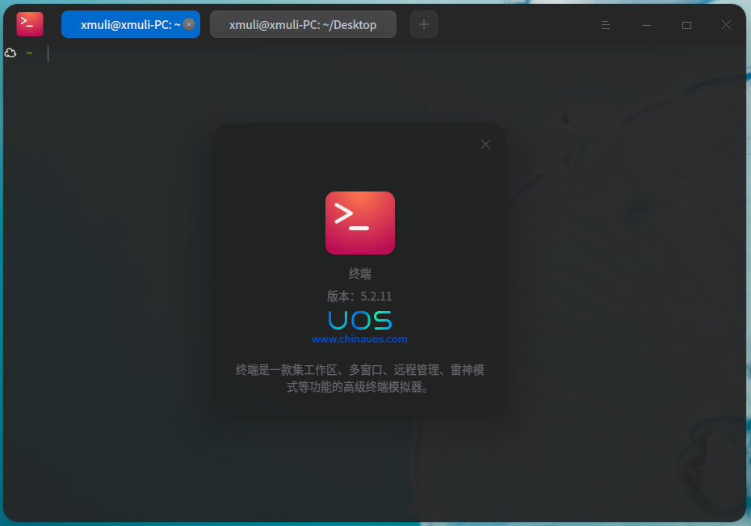The width and height of the screenshot is (751, 526).
Task: Click the version 5.2.11 text
Action: [360, 297]
